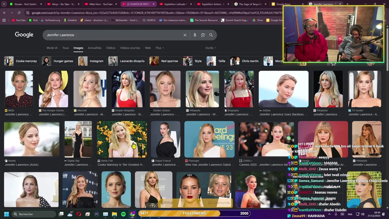Close the LE CHANTEUR PROTE tab
389x219 pixels.
[x=153, y=4]
